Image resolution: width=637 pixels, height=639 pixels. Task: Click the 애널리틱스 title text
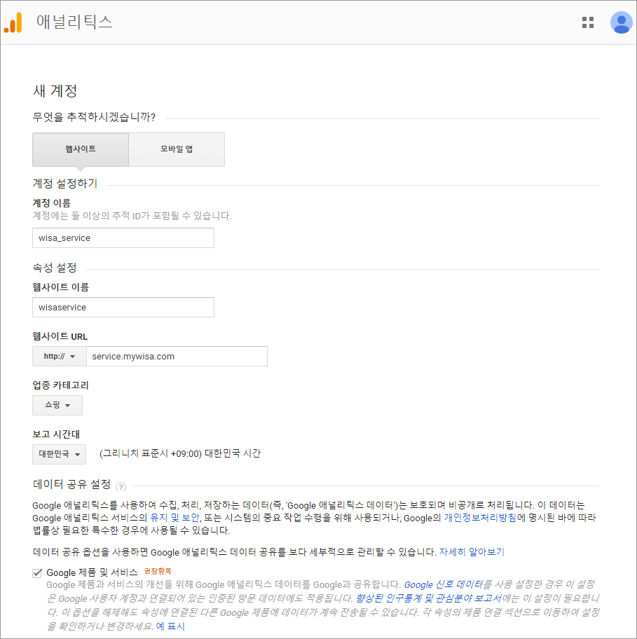(x=74, y=22)
